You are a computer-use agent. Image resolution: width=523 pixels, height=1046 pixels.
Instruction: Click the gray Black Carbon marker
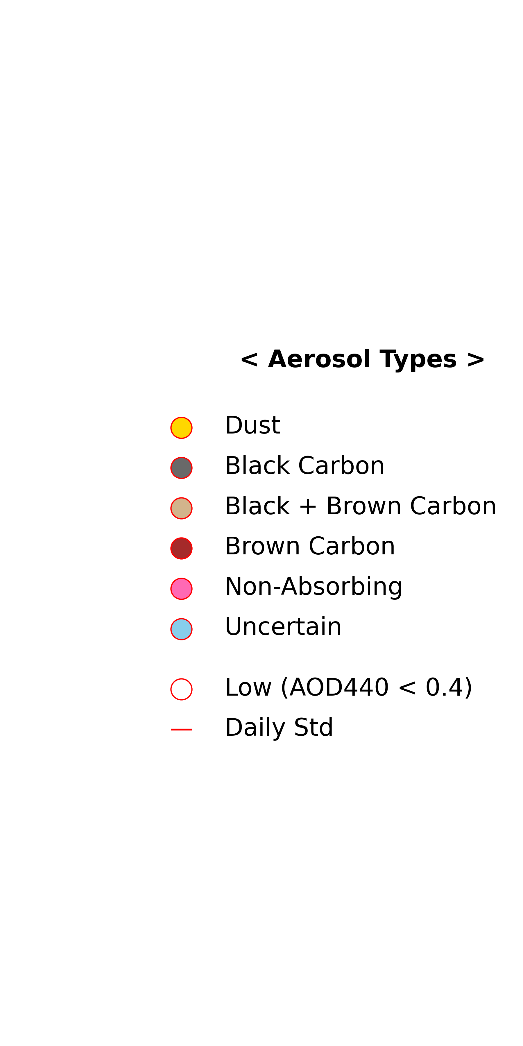pos(181,468)
